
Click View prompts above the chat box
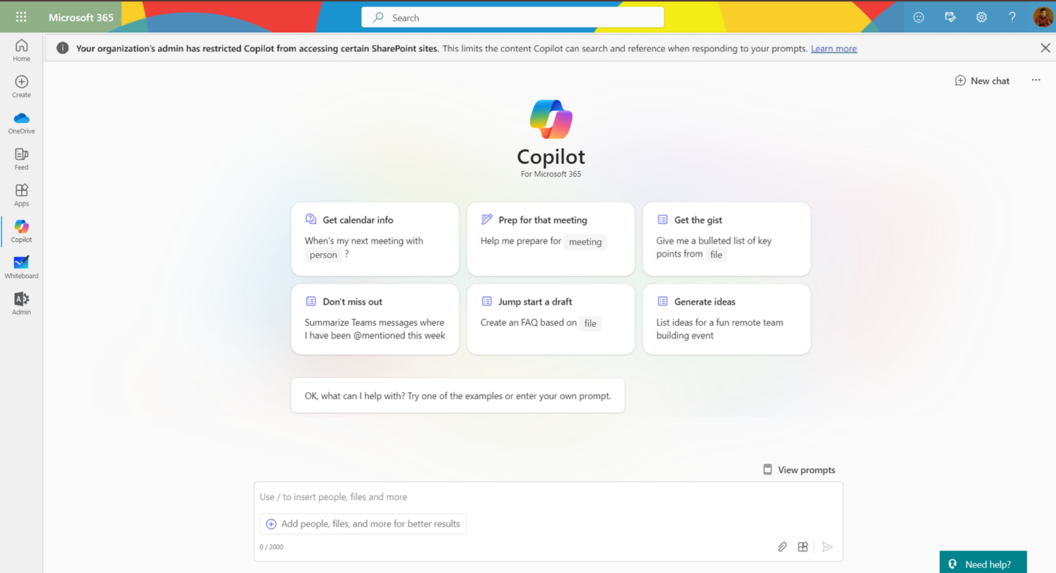(x=799, y=470)
